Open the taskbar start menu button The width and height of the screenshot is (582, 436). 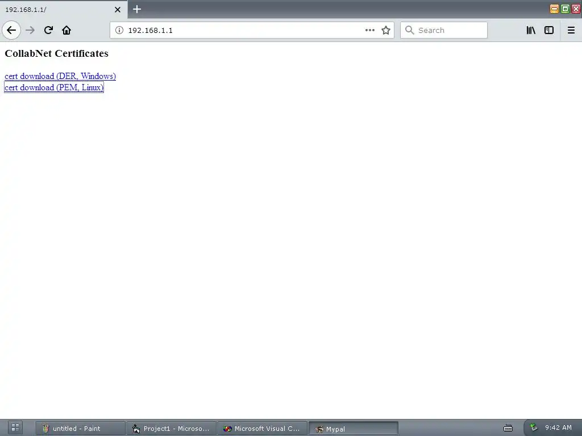tap(15, 427)
